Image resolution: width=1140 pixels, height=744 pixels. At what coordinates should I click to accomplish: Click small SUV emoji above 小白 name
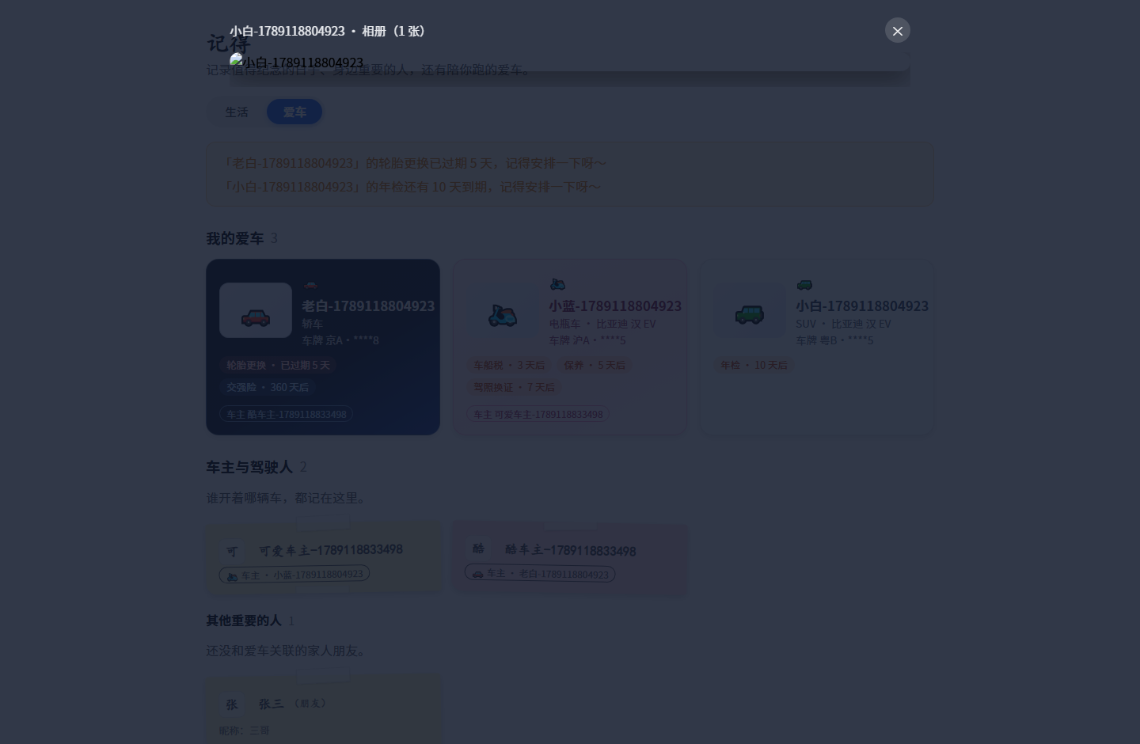804,285
